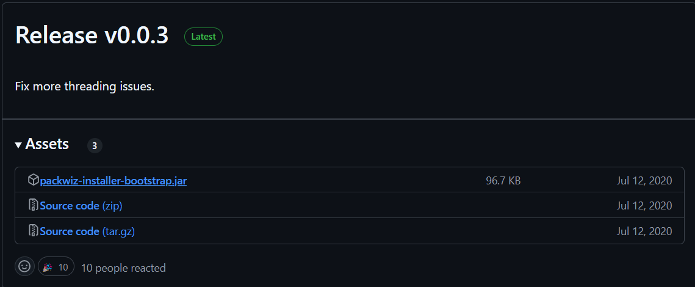The width and height of the screenshot is (695, 287).
Task: Open the smiley add-reaction picker
Action: click(24, 267)
